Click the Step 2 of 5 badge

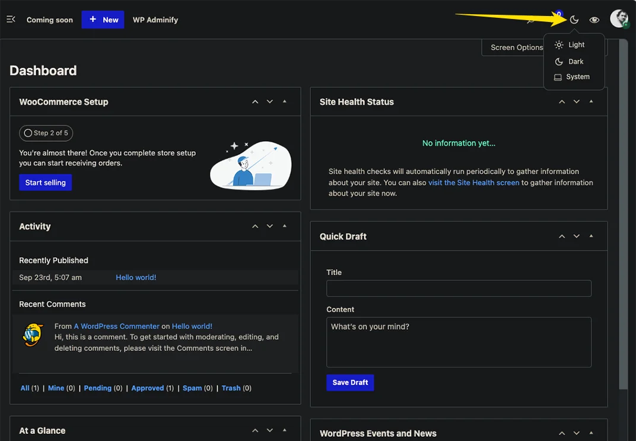click(46, 133)
